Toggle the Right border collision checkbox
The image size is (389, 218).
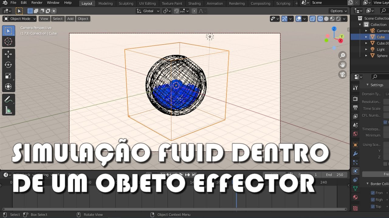pyautogui.click(x=373, y=200)
